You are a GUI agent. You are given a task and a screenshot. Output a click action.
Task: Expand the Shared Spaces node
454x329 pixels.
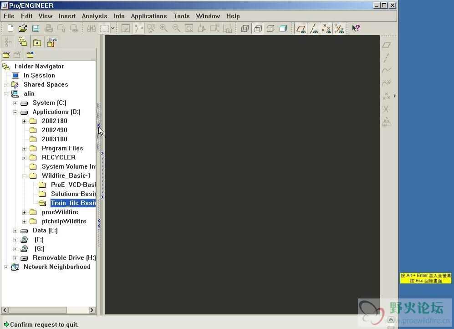point(6,85)
